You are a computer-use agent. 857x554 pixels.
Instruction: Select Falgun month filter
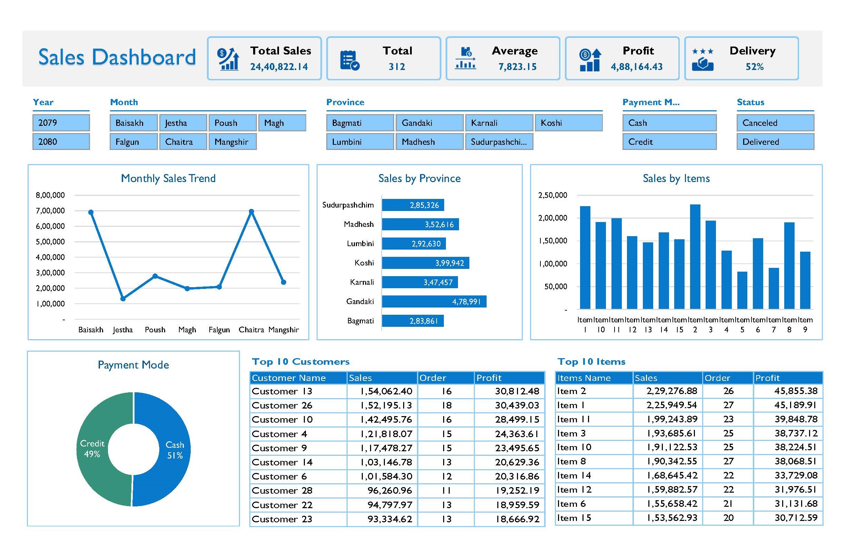[x=133, y=141]
